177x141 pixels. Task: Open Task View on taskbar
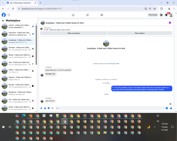click(10, 127)
